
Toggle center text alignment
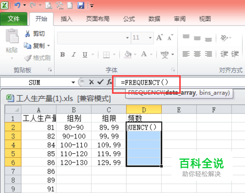pos(197,54)
